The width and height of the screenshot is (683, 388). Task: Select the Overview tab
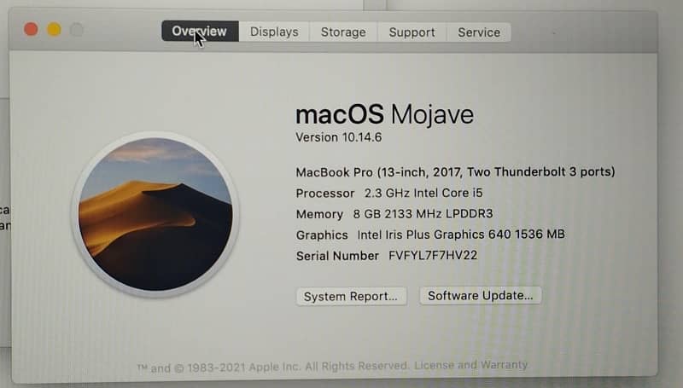click(200, 32)
